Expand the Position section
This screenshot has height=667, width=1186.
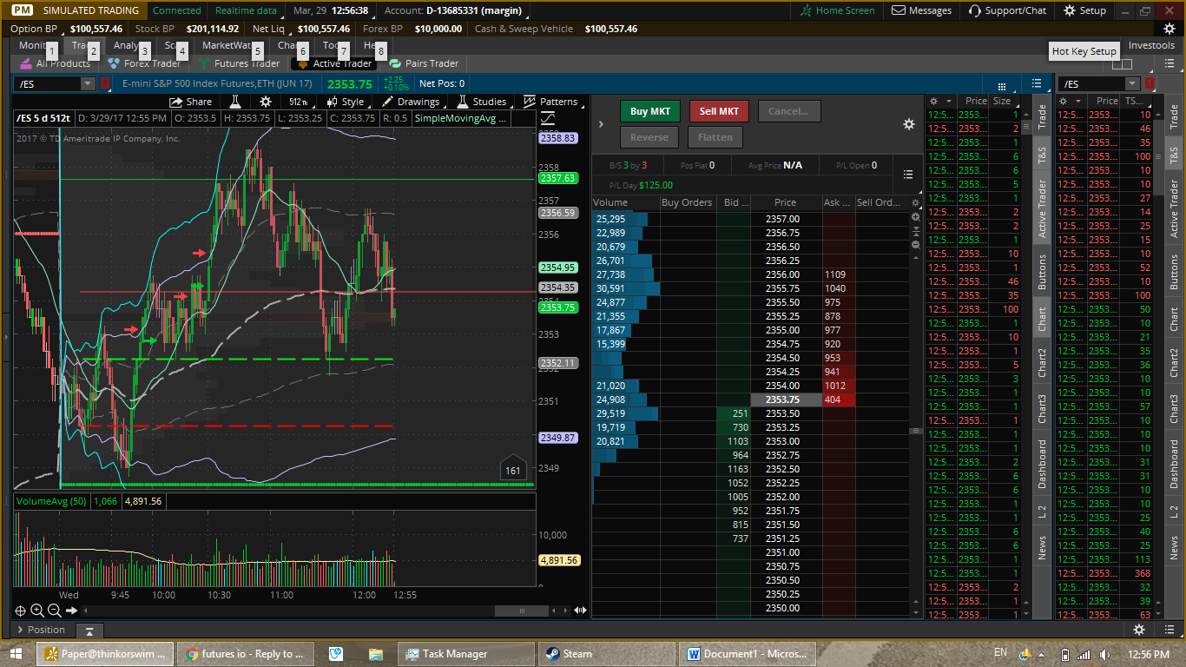pos(40,630)
